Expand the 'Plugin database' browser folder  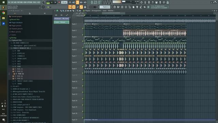click(17, 23)
